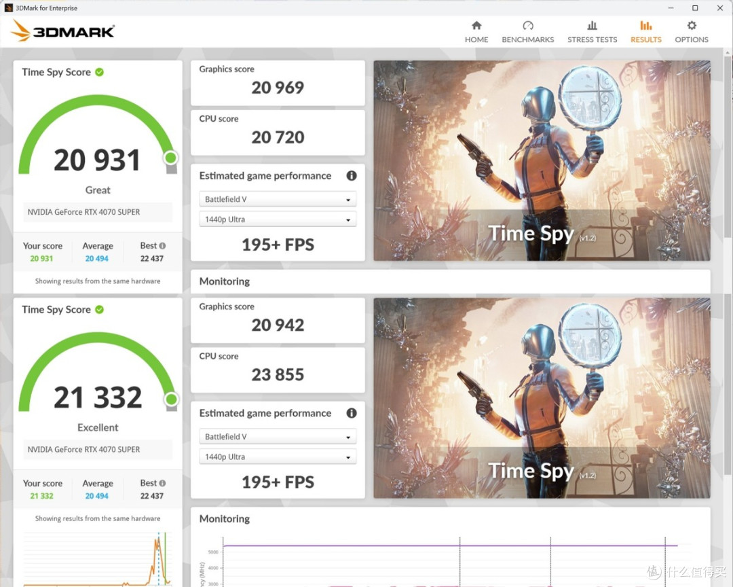Click gauge indicator knob on 21 332 score
733x587 pixels.
(171, 399)
